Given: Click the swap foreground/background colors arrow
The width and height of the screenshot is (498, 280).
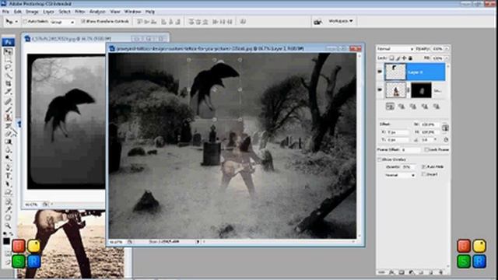Looking at the screenshot, I should (x=12, y=234).
